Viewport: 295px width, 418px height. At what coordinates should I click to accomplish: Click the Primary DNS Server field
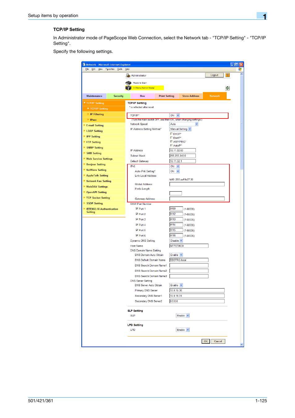tap(197, 291)
